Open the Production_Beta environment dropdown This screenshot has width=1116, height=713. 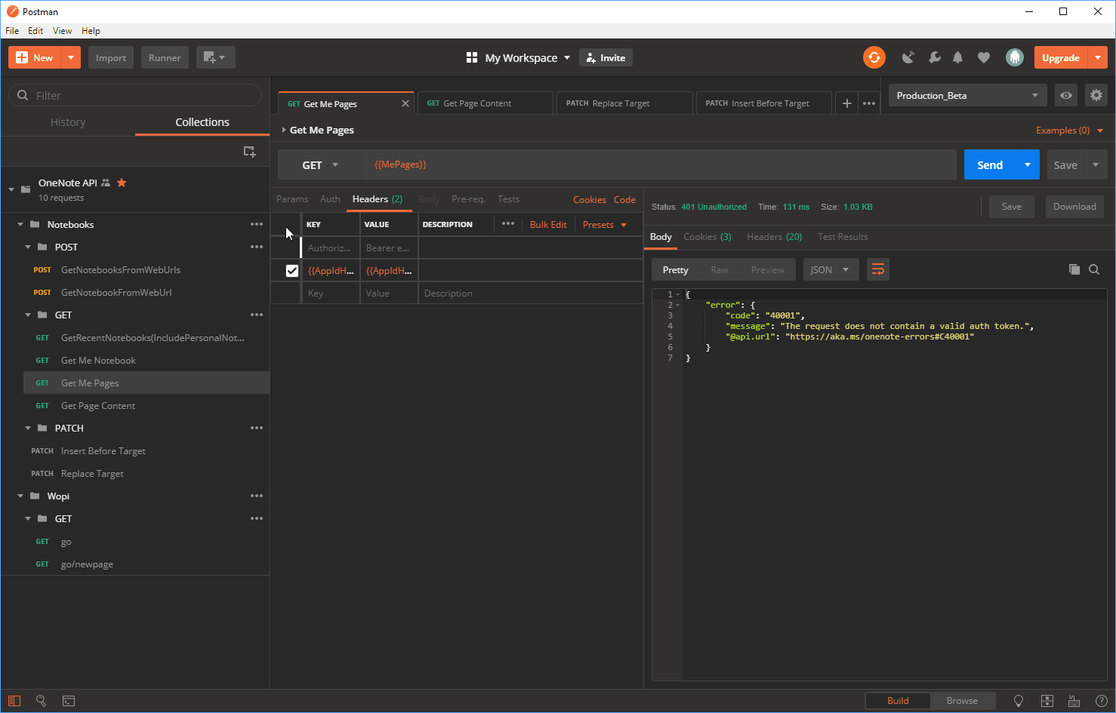pyautogui.click(x=966, y=95)
